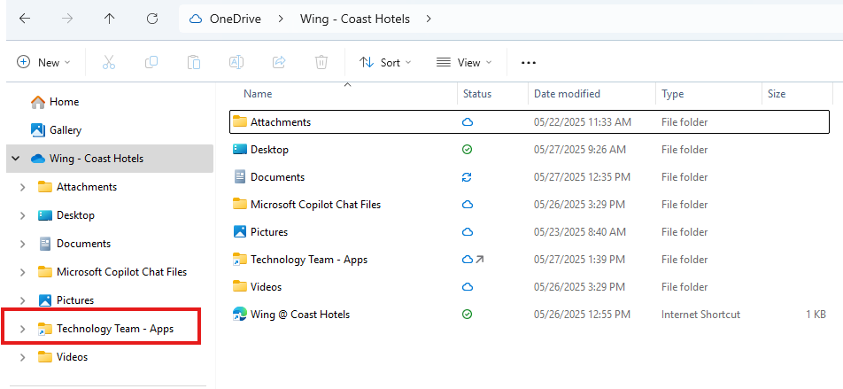Navigate back with the Back arrow
Viewport: 843px width, 389px height.
point(25,18)
